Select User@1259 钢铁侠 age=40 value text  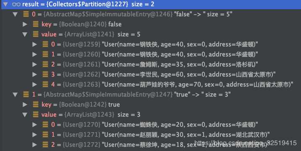click(180, 44)
